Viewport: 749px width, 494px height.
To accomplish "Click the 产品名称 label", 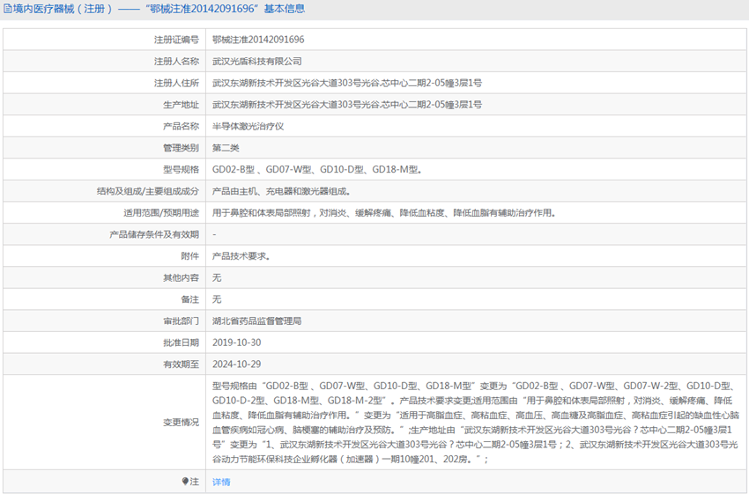I will pos(181,126).
